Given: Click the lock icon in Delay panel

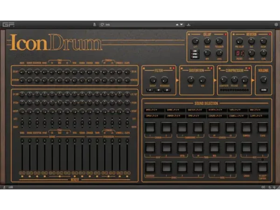Looking at the screenshot, I should click(x=189, y=34).
